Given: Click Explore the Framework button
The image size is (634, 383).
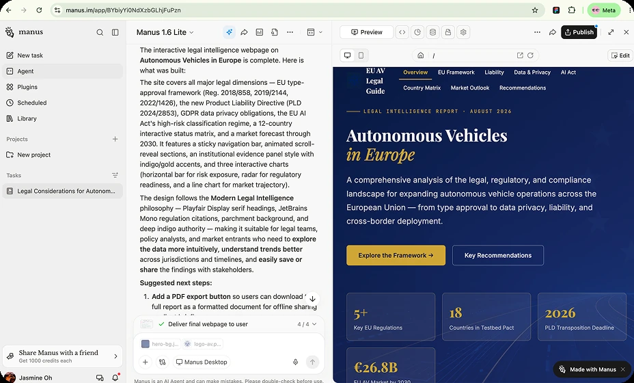Looking at the screenshot, I should pos(396,256).
